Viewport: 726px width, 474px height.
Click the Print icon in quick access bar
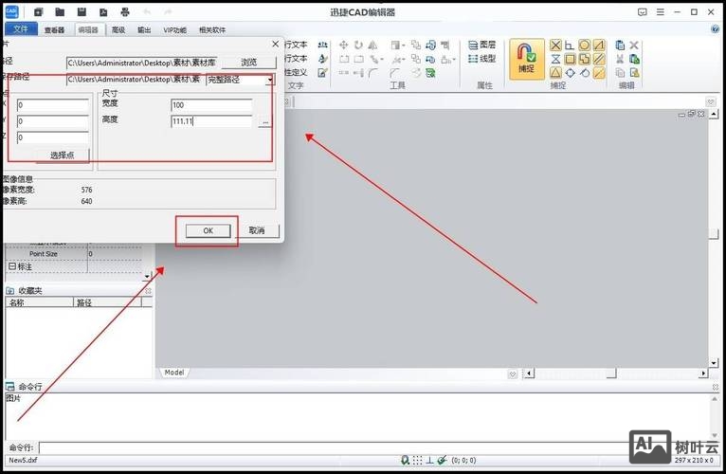click(x=124, y=12)
